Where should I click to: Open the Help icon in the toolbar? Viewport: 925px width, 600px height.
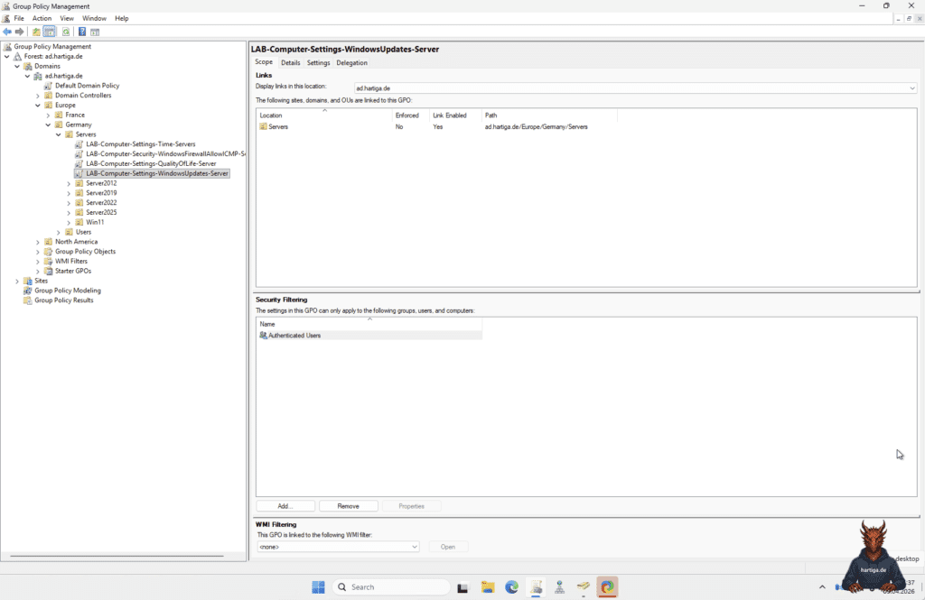[x=80, y=32]
